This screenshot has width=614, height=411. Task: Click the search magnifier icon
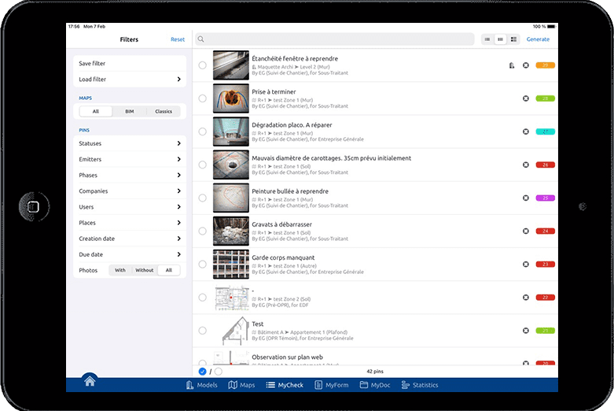pos(201,39)
